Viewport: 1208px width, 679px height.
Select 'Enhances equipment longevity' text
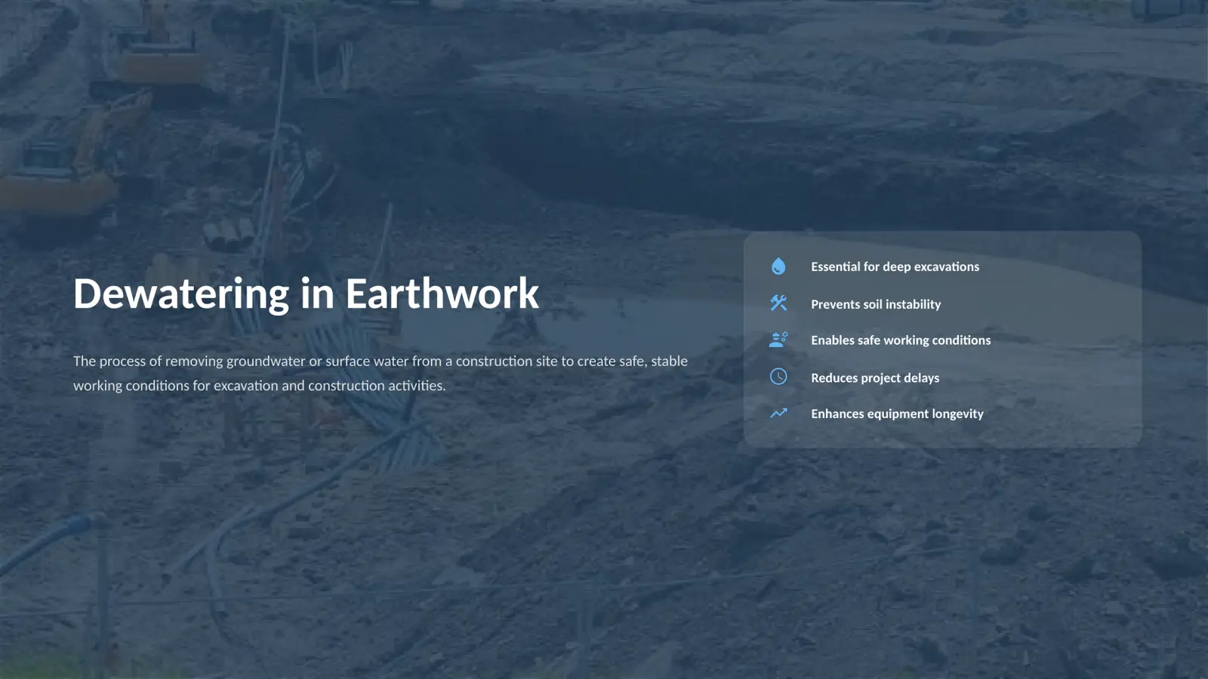pos(897,413)
